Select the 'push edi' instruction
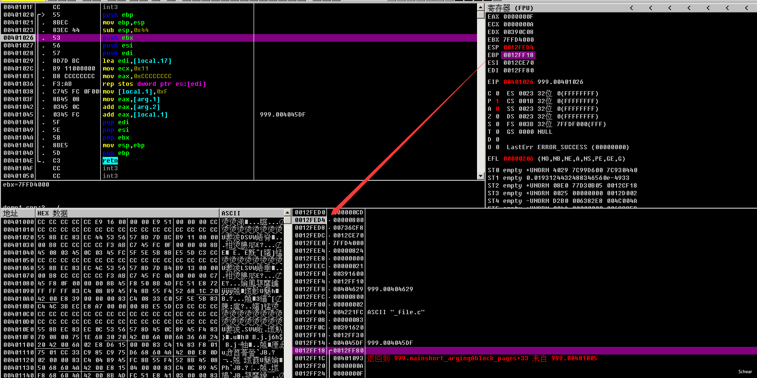 [x=118, y=53]
